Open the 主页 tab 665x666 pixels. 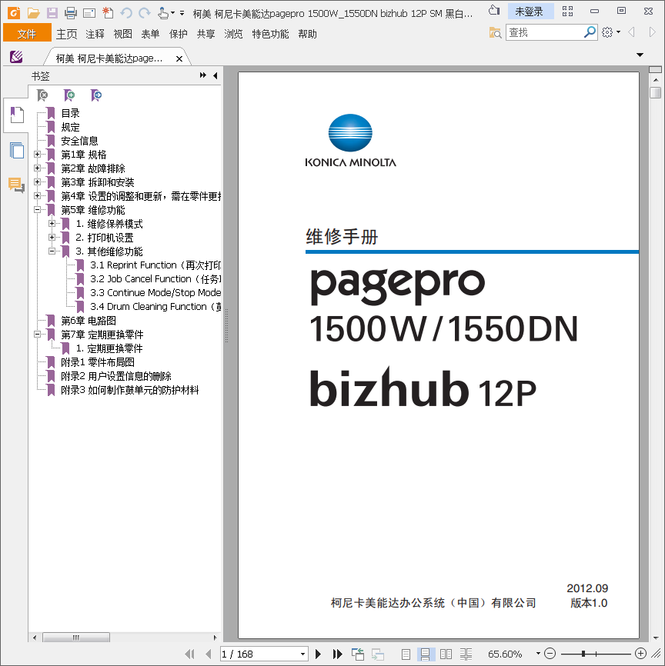tap(67, 34)
